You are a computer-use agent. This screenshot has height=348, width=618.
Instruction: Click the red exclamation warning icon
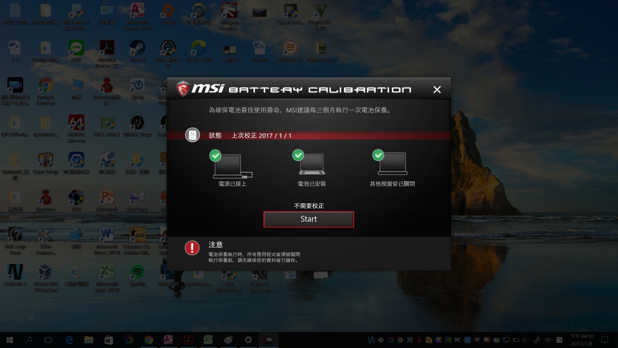[192, 248]
